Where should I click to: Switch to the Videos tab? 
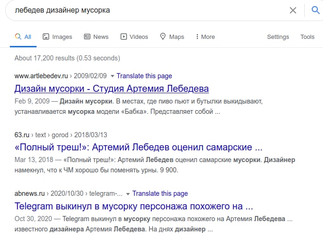tap(134, 37)
